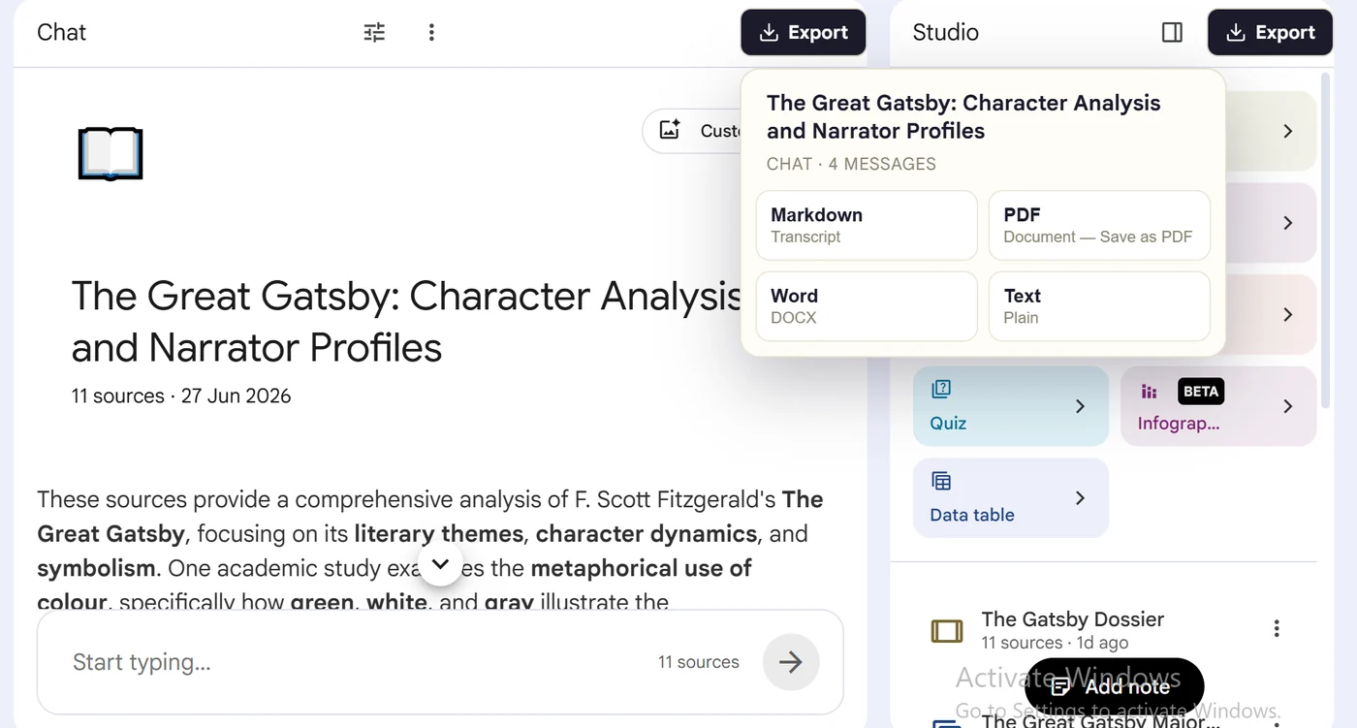Expand the Infographic tile chevron
This screenshot has height=728, width=1357.
tap(1287, 406)
